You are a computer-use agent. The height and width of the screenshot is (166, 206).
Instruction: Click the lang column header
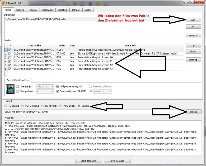click(73, 46)
